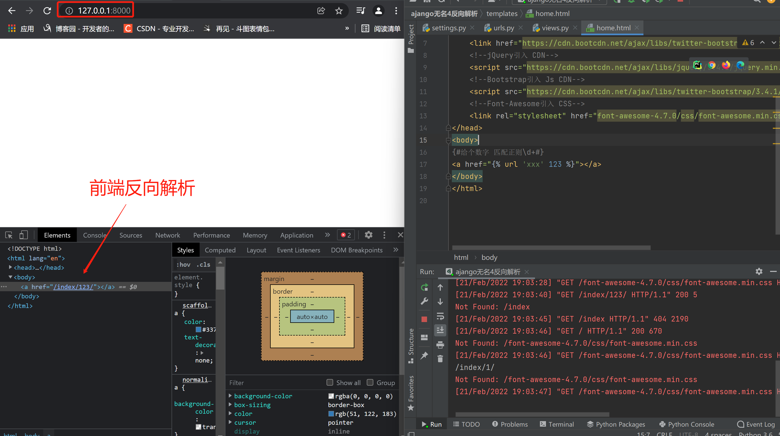This screenshot has height=436, width=780.
Task: Open the Event Listeners tab
Action: coord(298,250)
